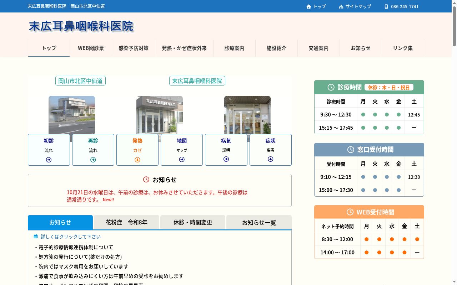Click the red clock icon beside お知らせ heading
The image size is (457, 285).
point(146,180)
